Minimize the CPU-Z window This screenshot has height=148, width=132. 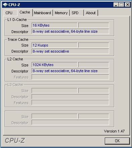coord(116,5)
